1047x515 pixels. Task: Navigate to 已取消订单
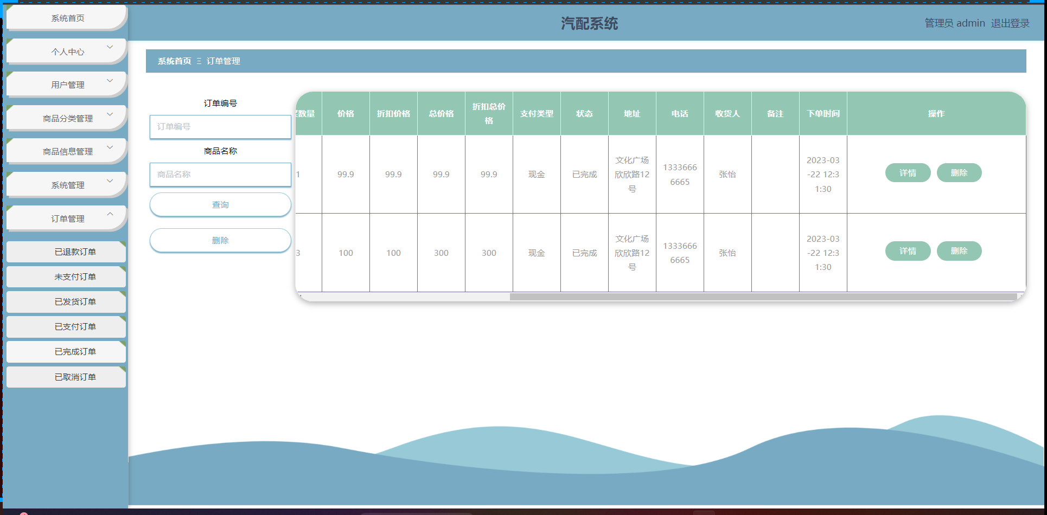coord(75,377)
